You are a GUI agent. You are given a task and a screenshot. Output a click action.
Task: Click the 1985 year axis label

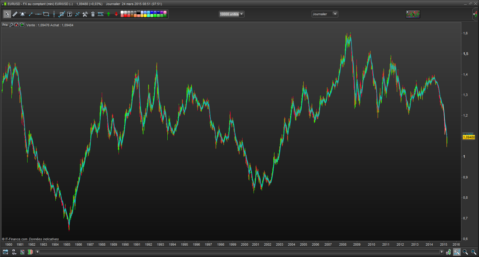click(x=67, y=244)
